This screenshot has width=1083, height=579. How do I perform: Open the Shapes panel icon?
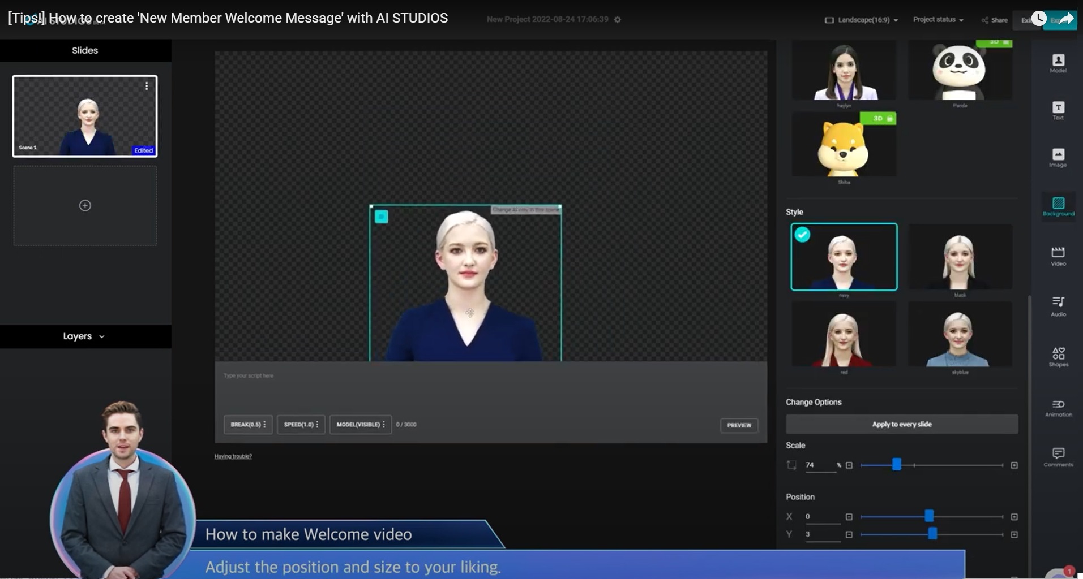click(1058, 357)
